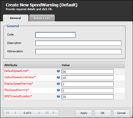The image size is (133, 118).
Task: Add new record arrow with star
Action: [55, 113]
